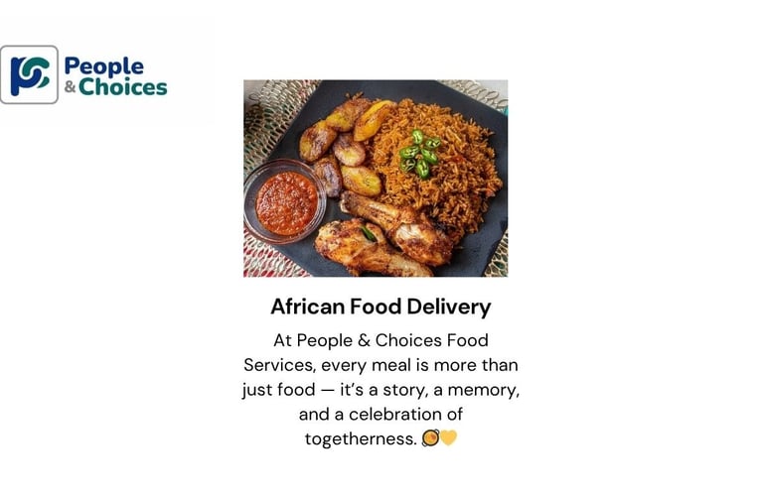Click the green chili slices on the rice

click(x=419, y=153)
